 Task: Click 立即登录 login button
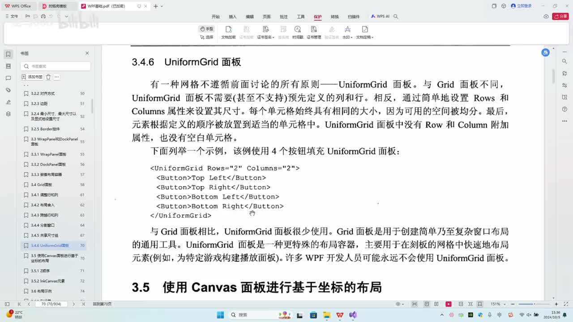point(522,6)
